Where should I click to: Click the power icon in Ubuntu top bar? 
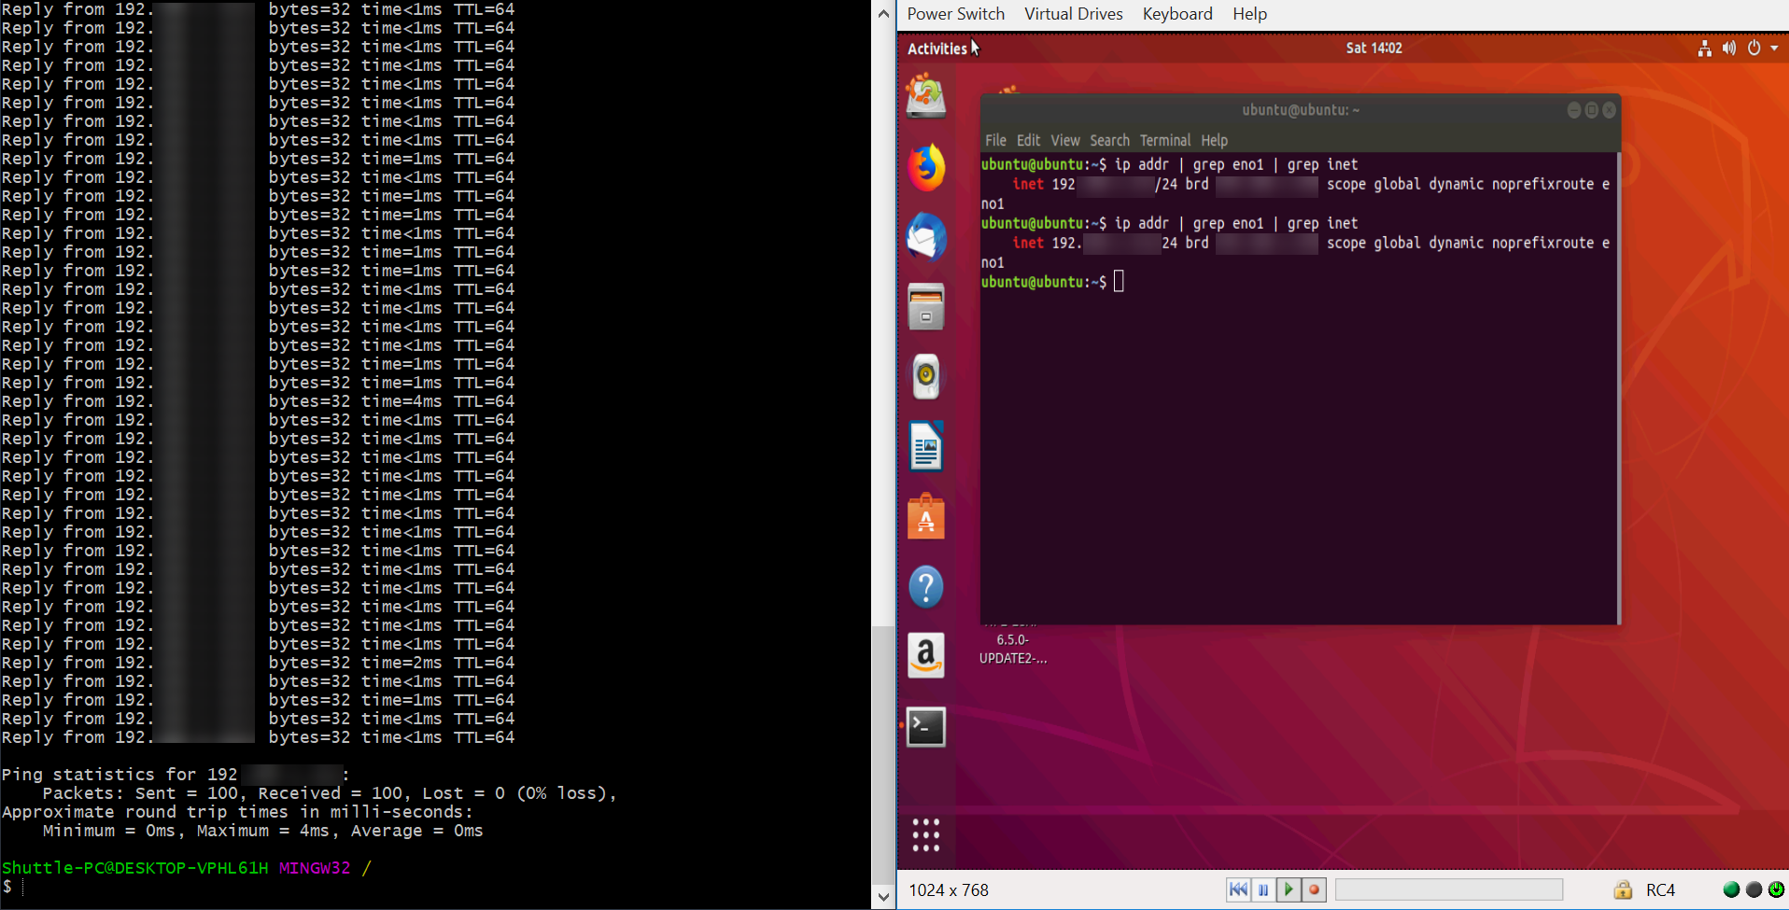(x=1754, y=49)
